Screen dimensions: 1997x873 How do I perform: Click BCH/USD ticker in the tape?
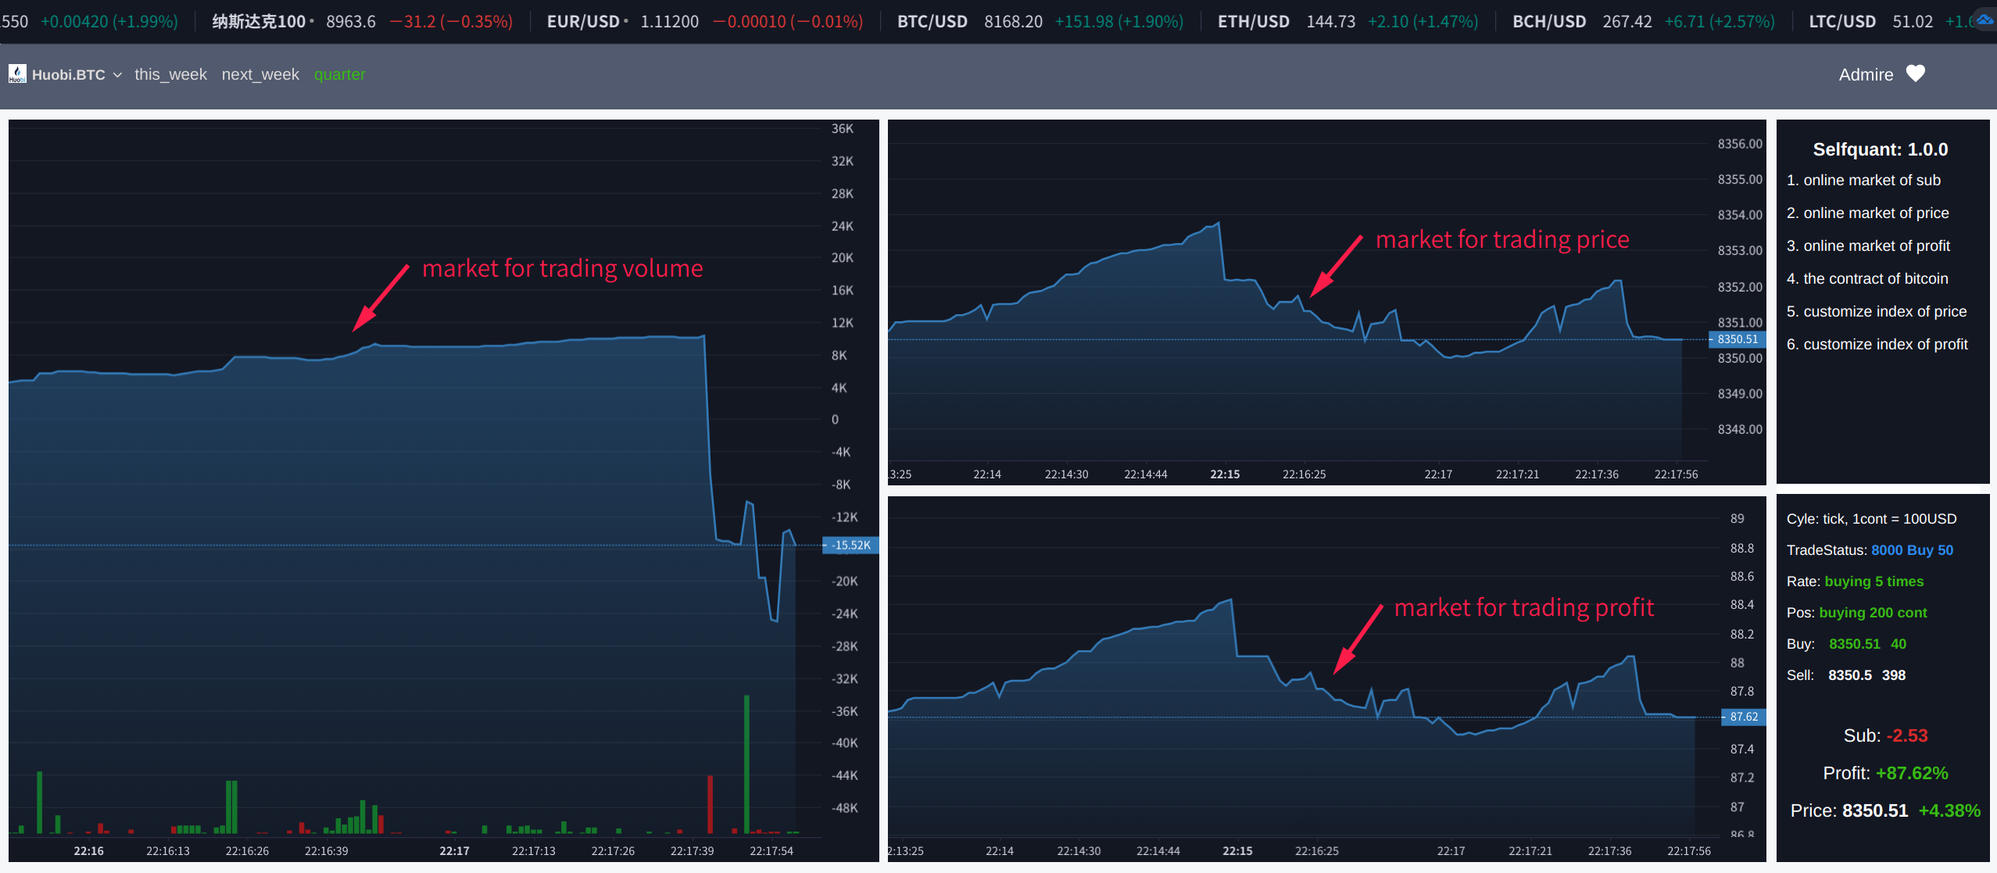coord(1548,22)
